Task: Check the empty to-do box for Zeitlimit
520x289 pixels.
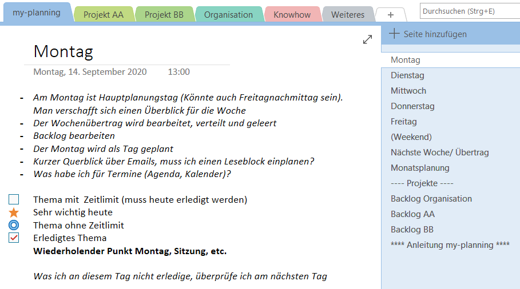Action: [14, 199]
